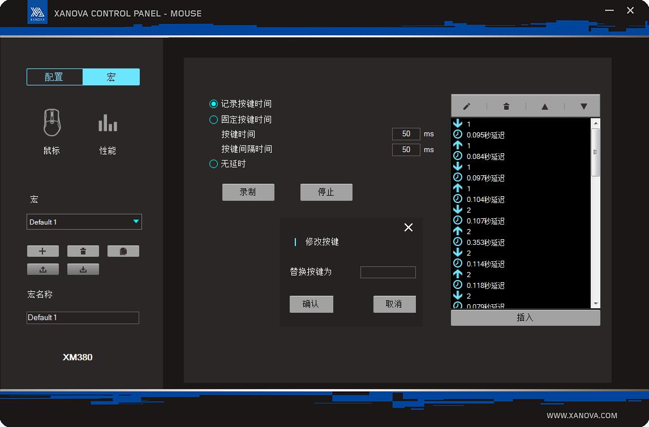Close the 修改按键 dialog
The width and height of the screenshot is (649, 427).
[x=409, y=227]
